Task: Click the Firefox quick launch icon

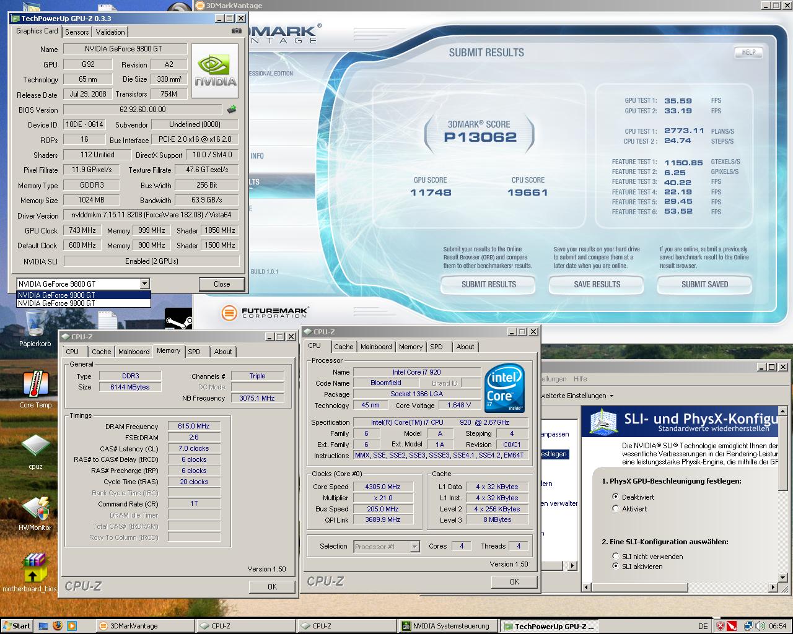Action: pyautogui.click(x=58, y=626)
